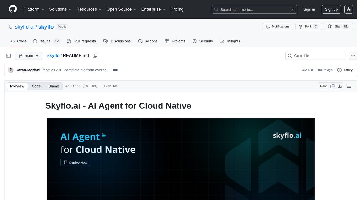Open the skyflo-ai organization link
The height and width of the screenshot is (200, 357).
tap(25, 27)
